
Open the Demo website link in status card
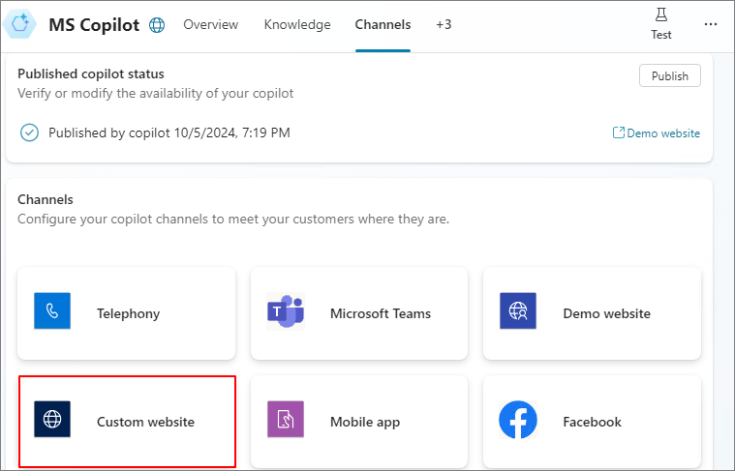(x=663, y=132)
